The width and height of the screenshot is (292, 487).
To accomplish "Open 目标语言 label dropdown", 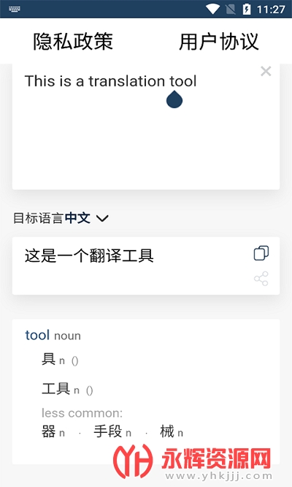I will tap(38, 218).
